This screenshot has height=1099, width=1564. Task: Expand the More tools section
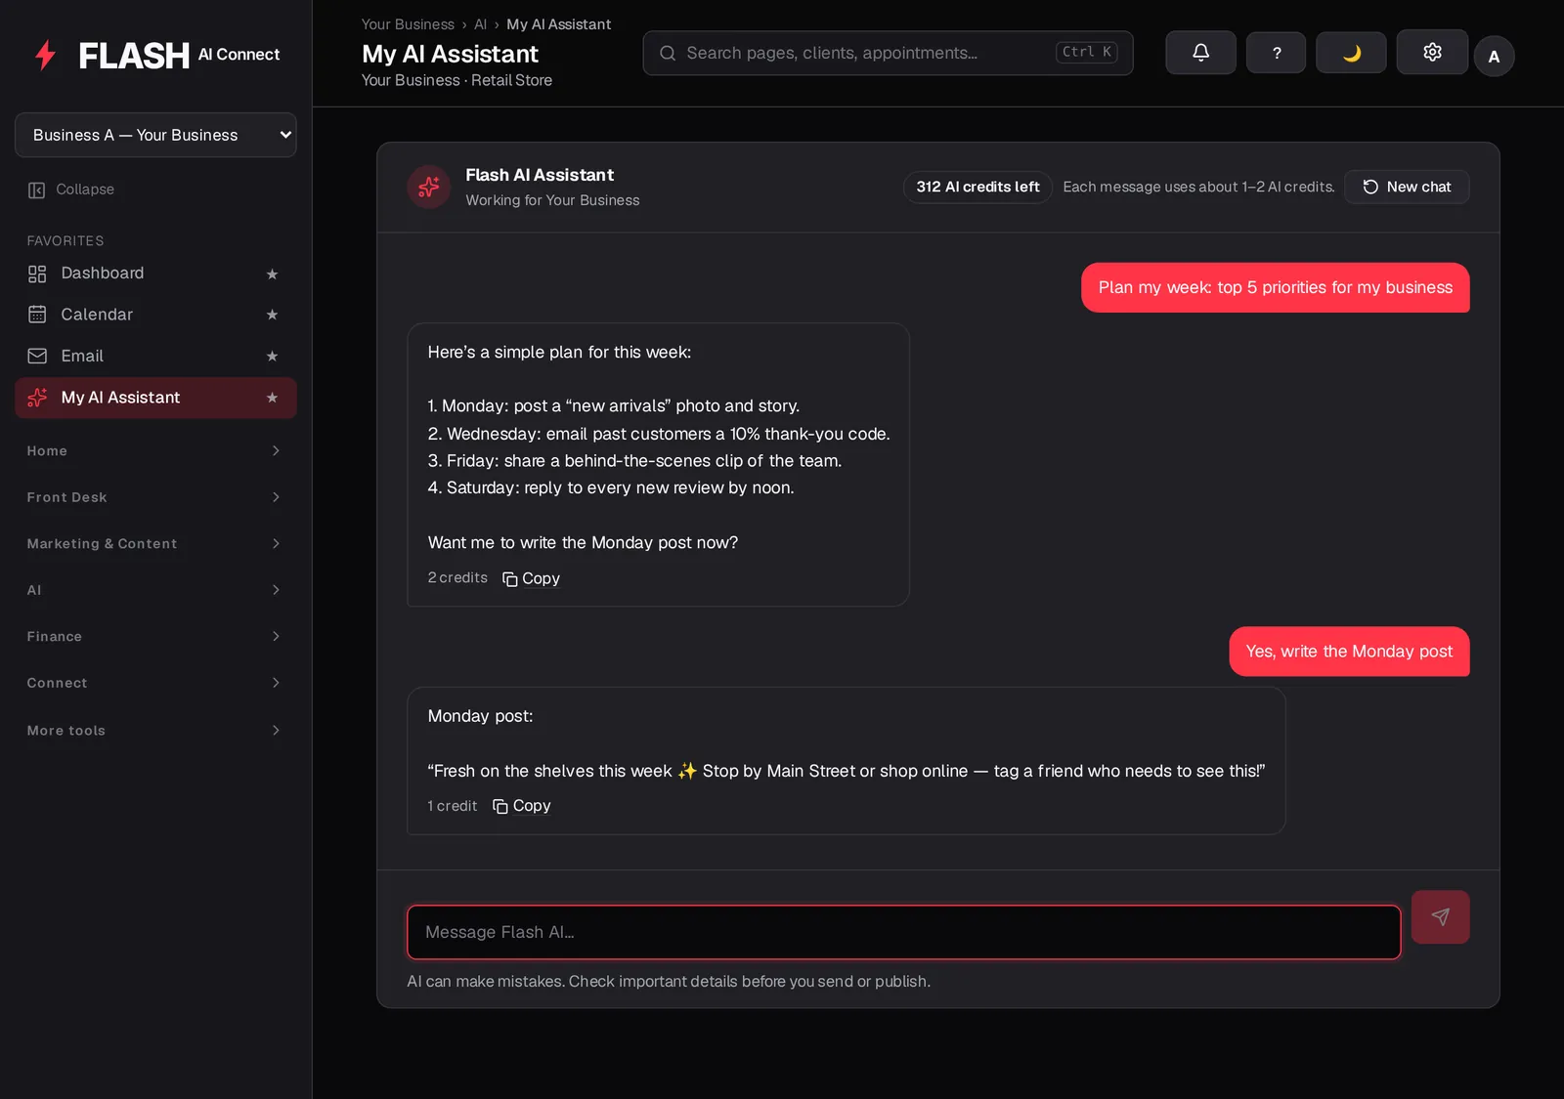[155, 730]
